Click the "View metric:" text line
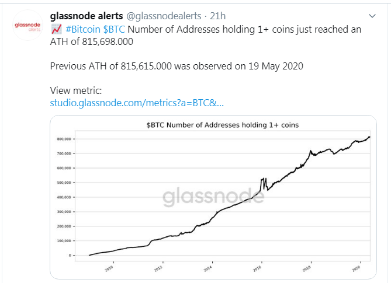Image resolution: width=391 pixels, height=283 pixels. point(77,91)
